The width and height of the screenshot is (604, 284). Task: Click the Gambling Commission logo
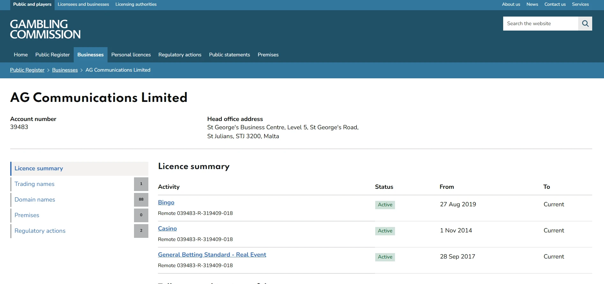click(45, 29)
